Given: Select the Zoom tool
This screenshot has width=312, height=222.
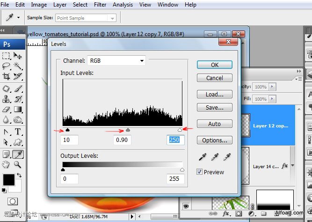Looking at the screenshot, I should point(17,165).
